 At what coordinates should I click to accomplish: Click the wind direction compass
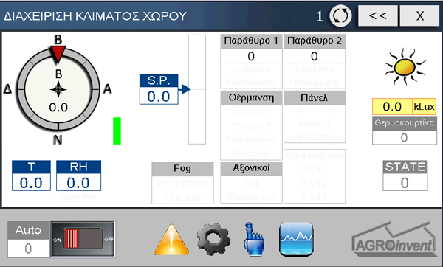click(x=58, y=89)
